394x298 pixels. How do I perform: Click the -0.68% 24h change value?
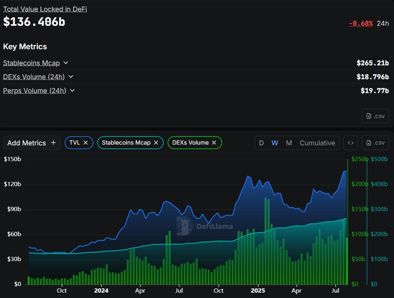pyautogui.click(x=361, y=23)
